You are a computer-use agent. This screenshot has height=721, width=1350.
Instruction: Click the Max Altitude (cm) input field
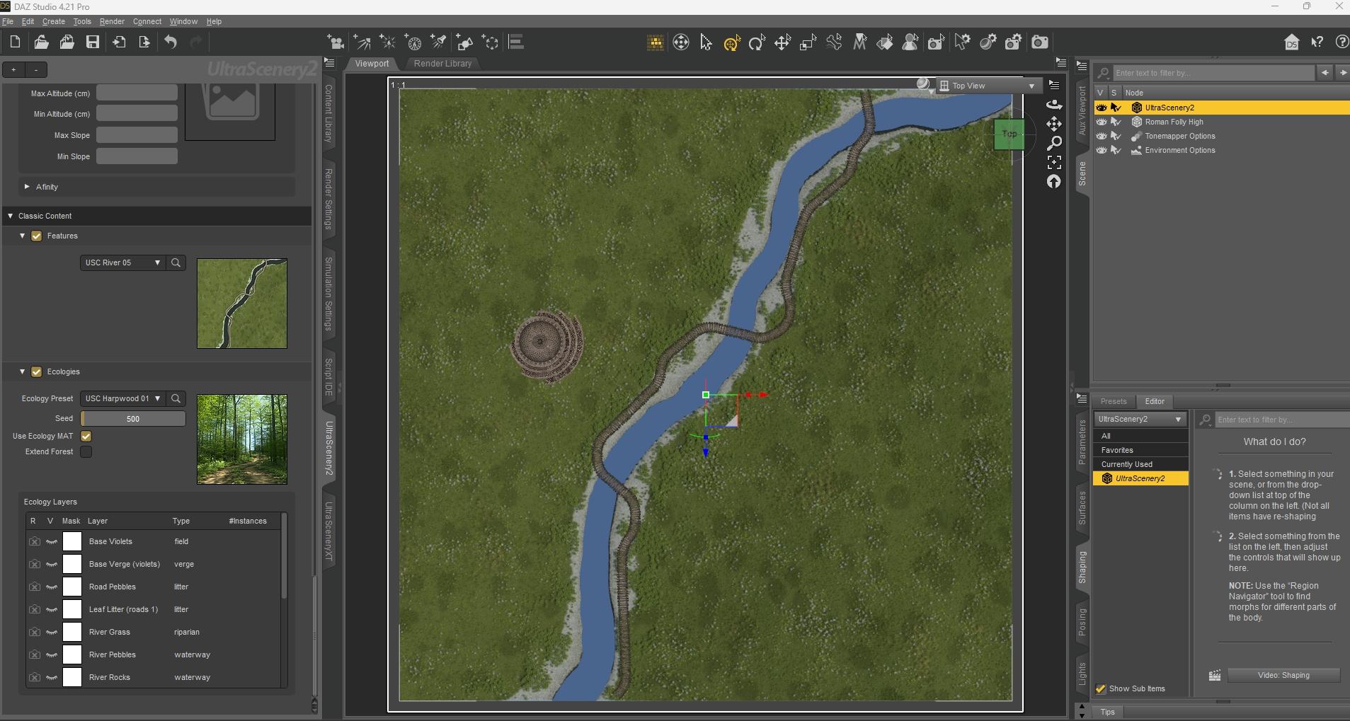[x=137, y=93]
